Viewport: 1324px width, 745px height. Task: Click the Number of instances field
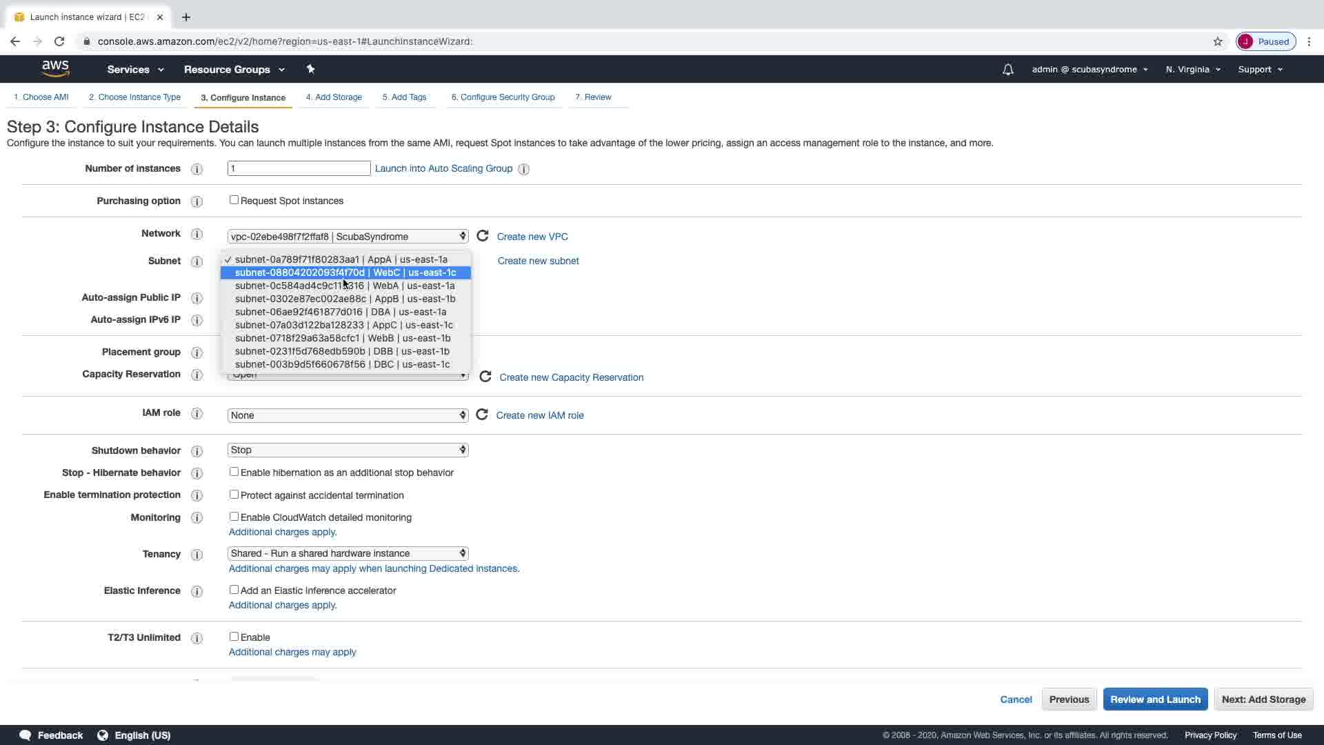pos(299,168)
